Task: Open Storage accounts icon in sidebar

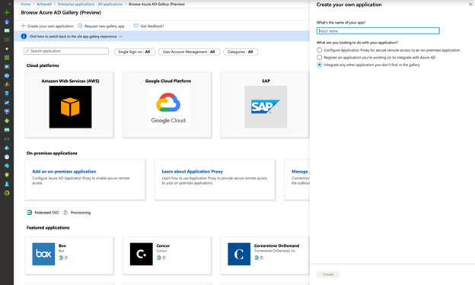Action: (7, 130)
